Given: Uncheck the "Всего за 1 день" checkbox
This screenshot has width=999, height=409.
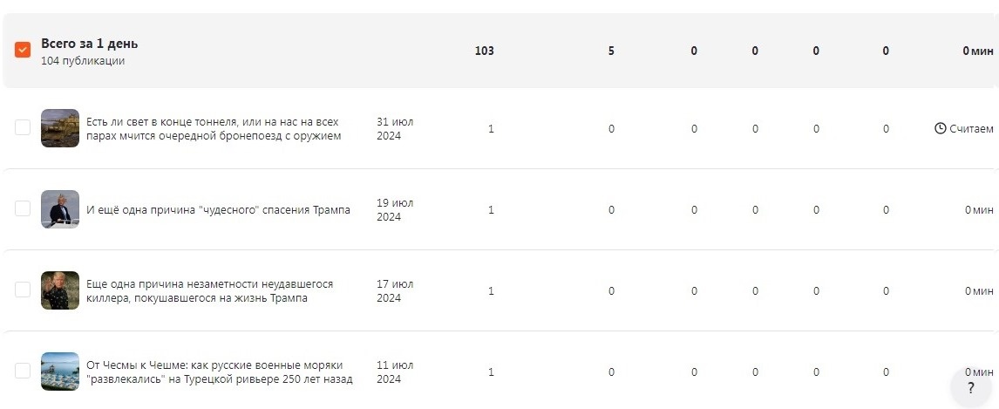Looking at the screenshot, I should coord(23,50).
